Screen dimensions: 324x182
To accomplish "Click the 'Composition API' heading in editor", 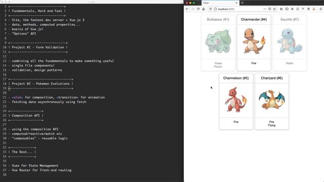I will (x=26, y=116).
